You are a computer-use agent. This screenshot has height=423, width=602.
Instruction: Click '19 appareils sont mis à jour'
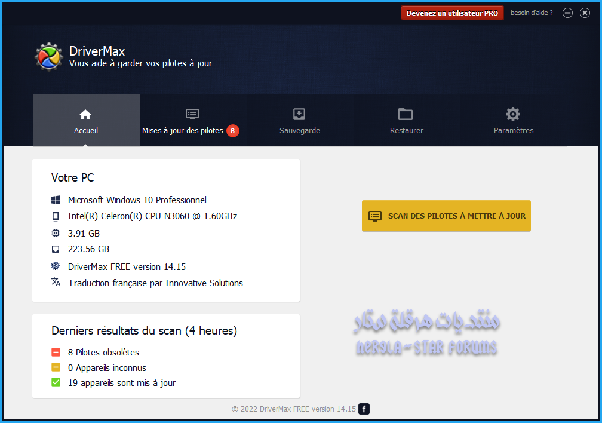click(x=122, y=383)
